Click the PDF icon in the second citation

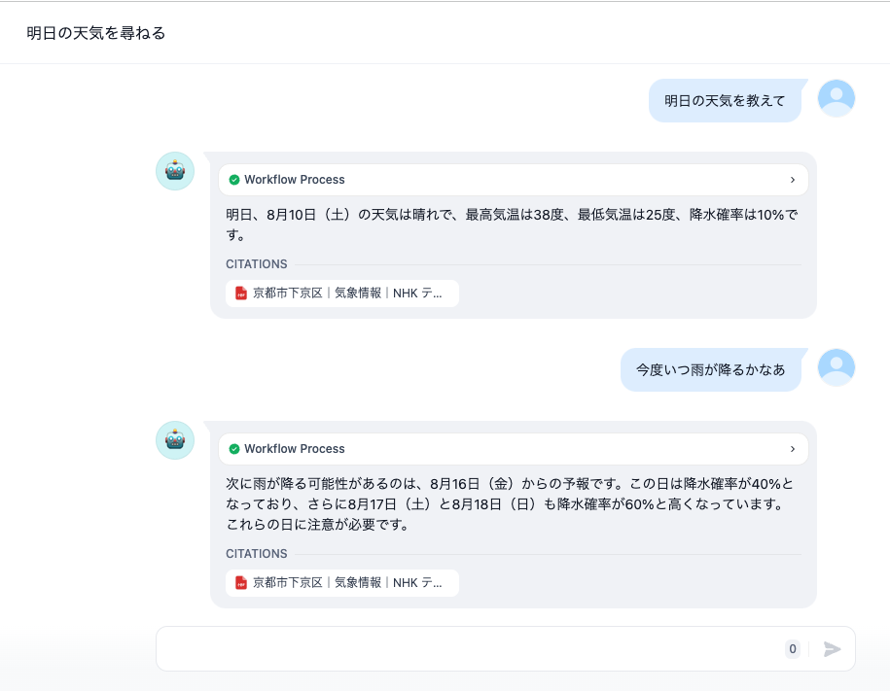[x=241, y=583]
